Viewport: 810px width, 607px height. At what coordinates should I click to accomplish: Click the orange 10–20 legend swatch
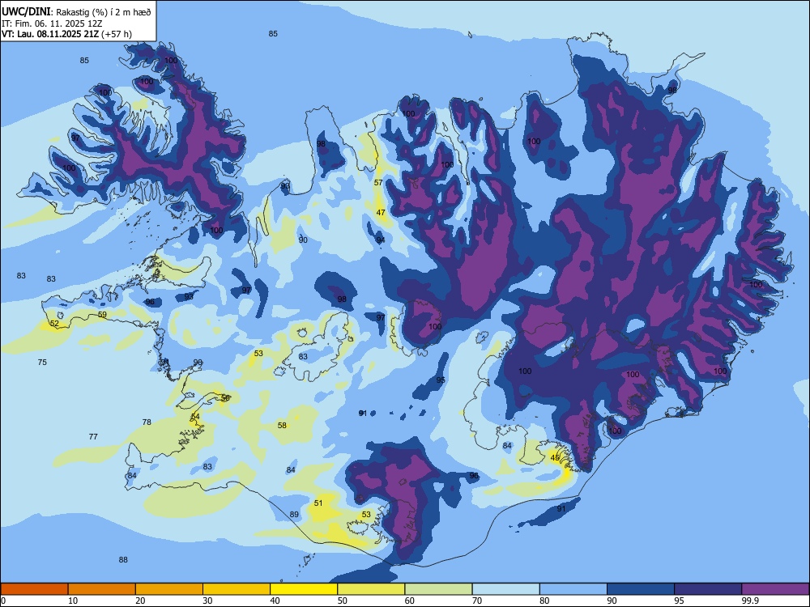pyautogui.click(x=102, y=589)
